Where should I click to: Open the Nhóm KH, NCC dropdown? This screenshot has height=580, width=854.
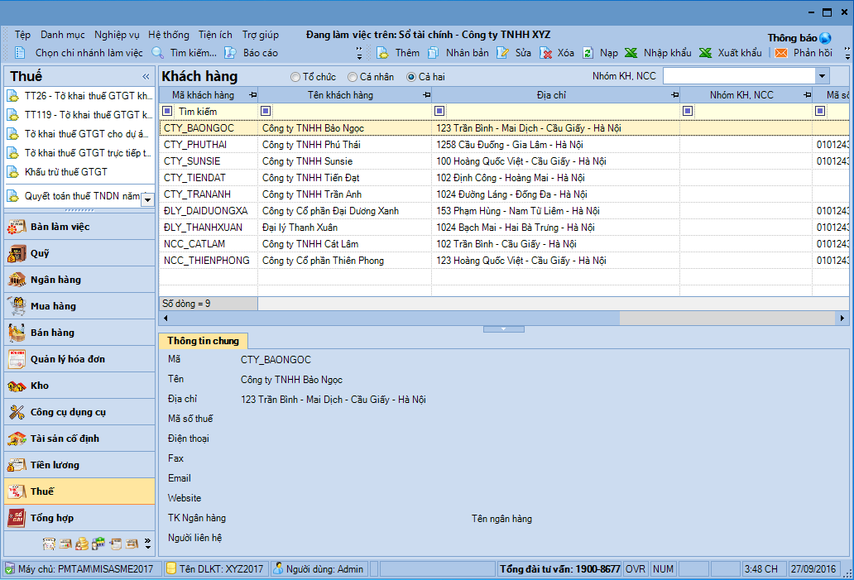(822, 76)
